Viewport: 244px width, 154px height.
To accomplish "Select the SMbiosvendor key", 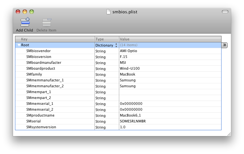I will pos(38,51).
